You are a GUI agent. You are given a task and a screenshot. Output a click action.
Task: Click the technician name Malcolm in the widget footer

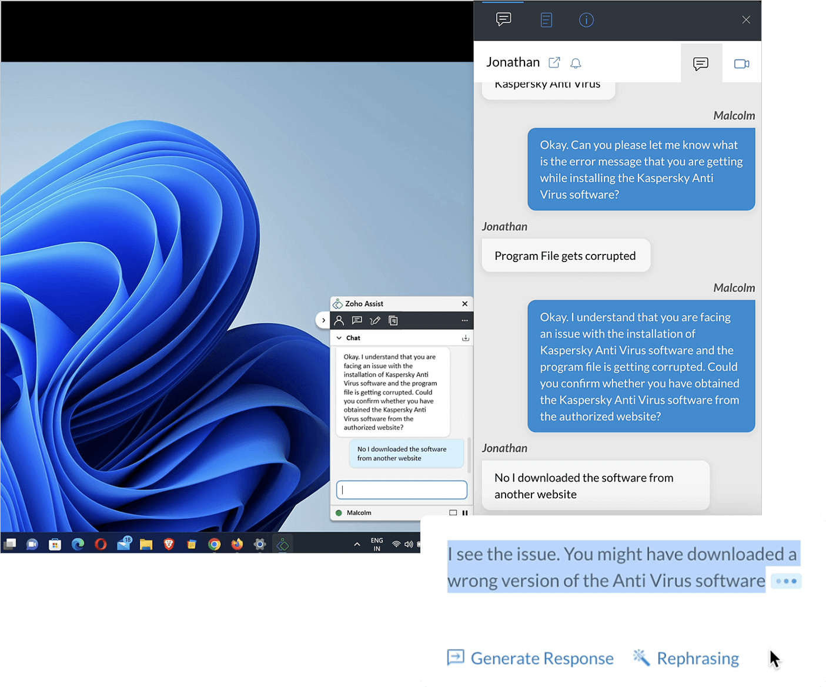point(359,513)
